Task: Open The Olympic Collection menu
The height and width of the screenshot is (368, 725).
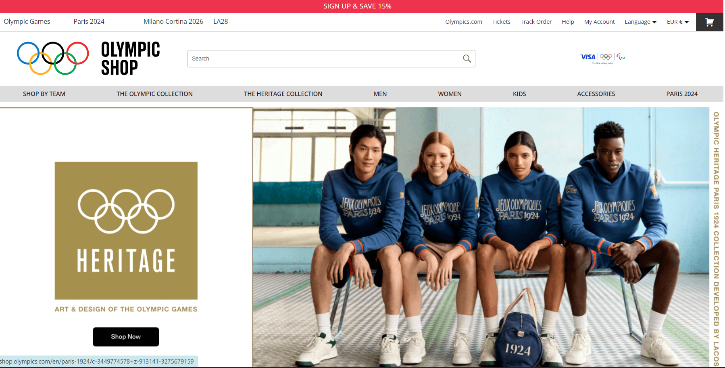Action: [154, 94]
